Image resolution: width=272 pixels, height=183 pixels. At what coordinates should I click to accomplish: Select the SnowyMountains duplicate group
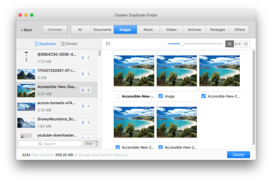(x=57, y=123)
